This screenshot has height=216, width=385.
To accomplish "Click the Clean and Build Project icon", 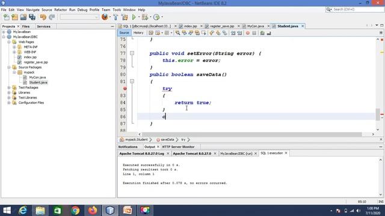I will pyautogui.click(x=125, y=17).
